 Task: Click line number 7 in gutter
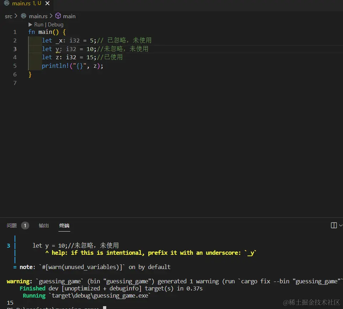15,83
